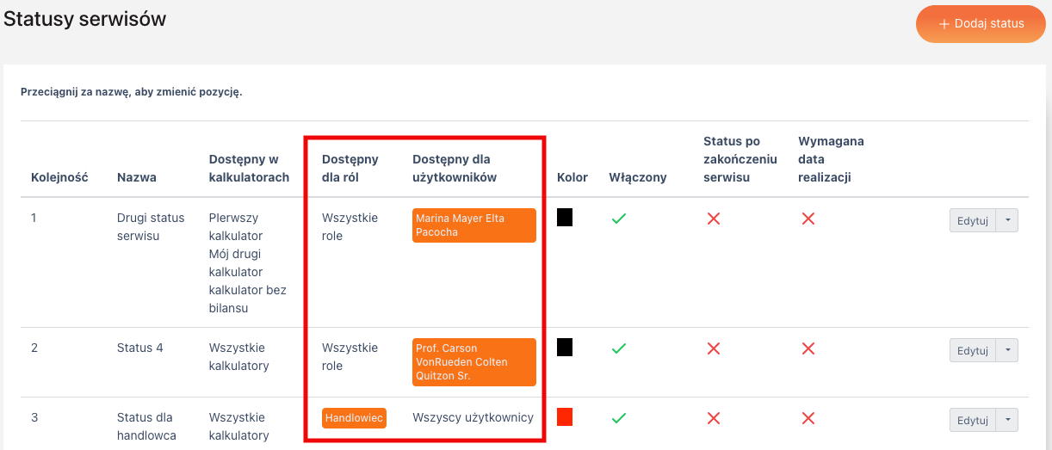This screenshot has height=450, width=1052.
Task: Click green checkmark in Status dla handlowca row
Action: tap(618, 418)
